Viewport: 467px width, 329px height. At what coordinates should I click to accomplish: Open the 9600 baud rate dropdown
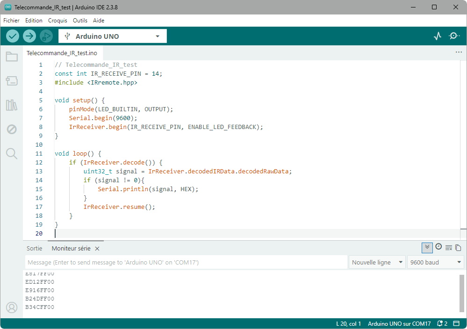(435, 262)
